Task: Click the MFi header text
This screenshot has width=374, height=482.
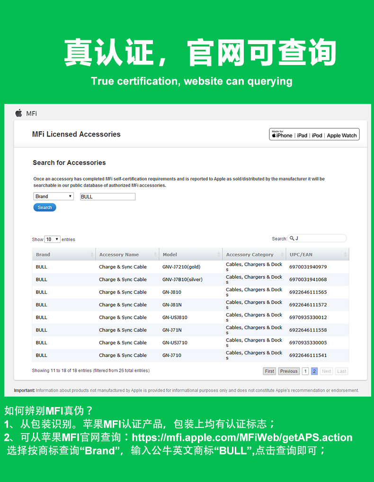Action: coord(32,113)
